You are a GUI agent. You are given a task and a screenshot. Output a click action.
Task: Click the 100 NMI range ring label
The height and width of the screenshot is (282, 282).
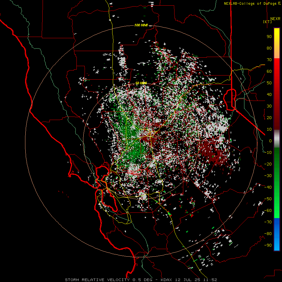click(141, 25)
